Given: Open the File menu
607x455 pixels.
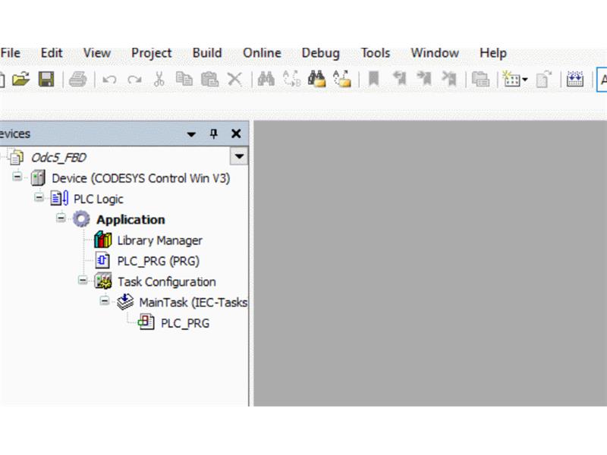Looking at the screenshot, I should click(x=11, y=53).
